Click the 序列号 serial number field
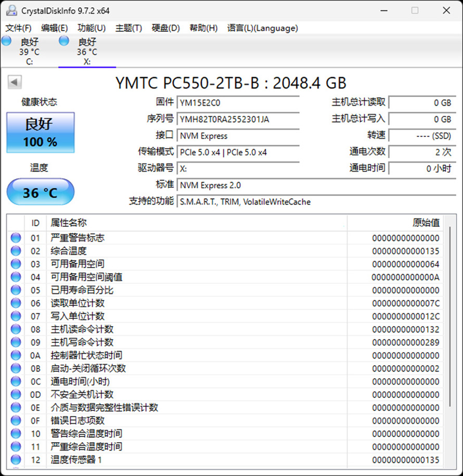The height and width of the screenshot is (476, 463). tap(238, 119)
